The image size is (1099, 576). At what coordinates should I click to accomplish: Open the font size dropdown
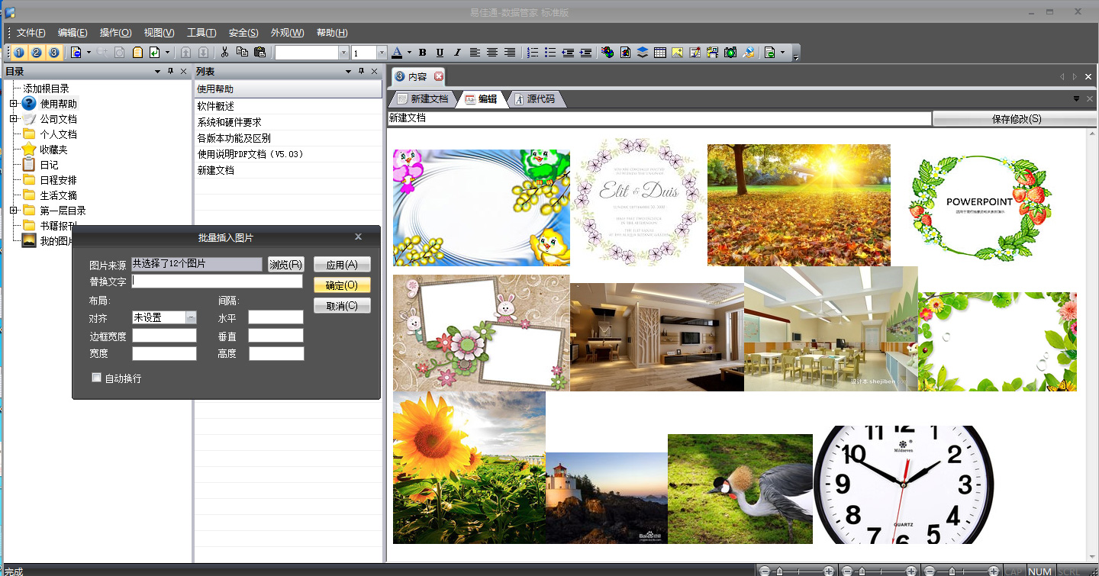(382, 53)
